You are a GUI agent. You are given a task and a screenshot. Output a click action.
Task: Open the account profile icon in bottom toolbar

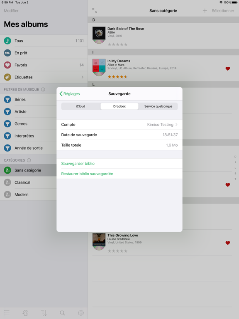[x=25, y=313]
